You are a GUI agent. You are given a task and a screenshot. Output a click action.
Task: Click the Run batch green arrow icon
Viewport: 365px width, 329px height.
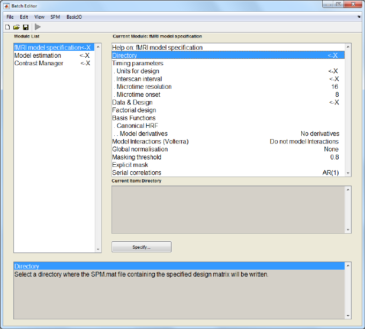38,27
